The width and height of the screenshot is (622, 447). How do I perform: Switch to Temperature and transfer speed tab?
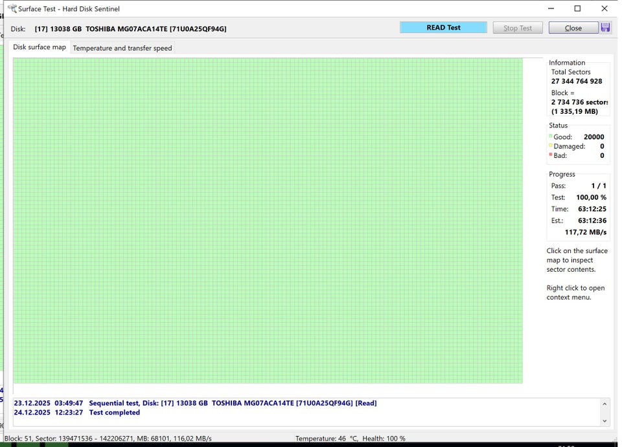pos(122,48)
